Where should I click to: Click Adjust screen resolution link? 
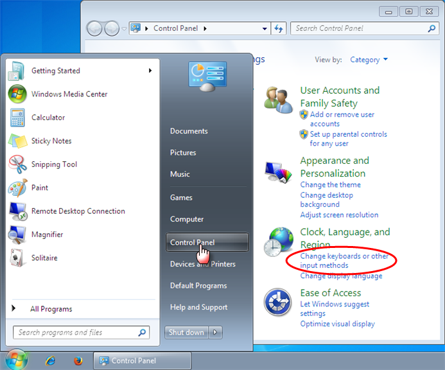tap(339, 215)
